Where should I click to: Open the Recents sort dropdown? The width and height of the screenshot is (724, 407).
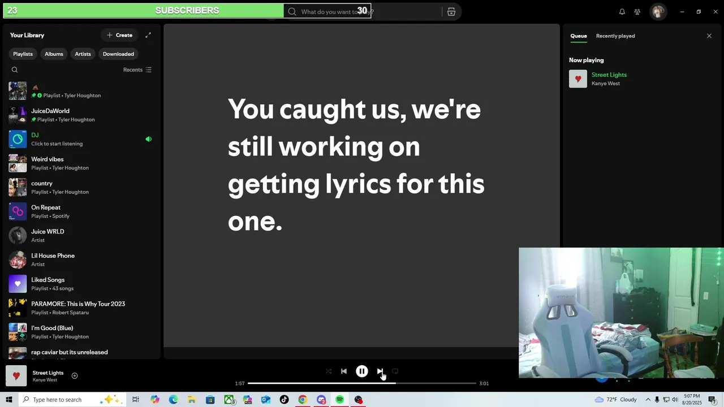[137, 70]
